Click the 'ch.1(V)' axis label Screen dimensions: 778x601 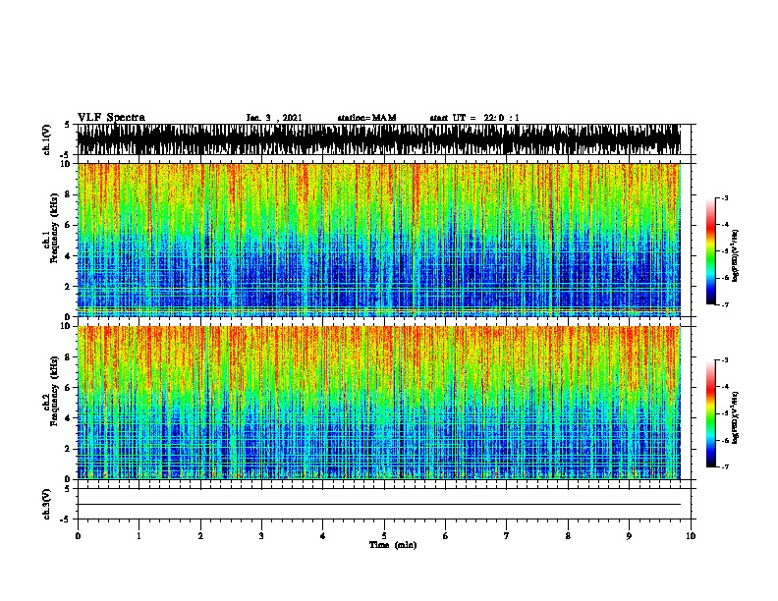click(x=47, y=139)
